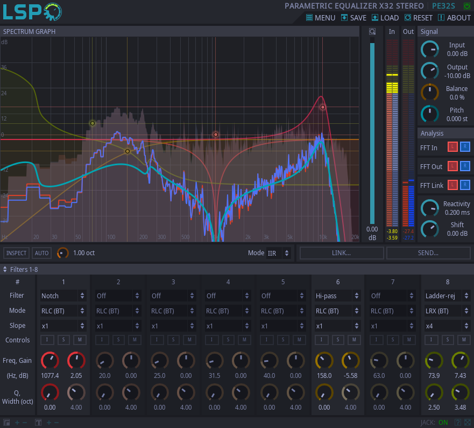Click filter 1 gain knob above 2.05

tap(76, 361)
